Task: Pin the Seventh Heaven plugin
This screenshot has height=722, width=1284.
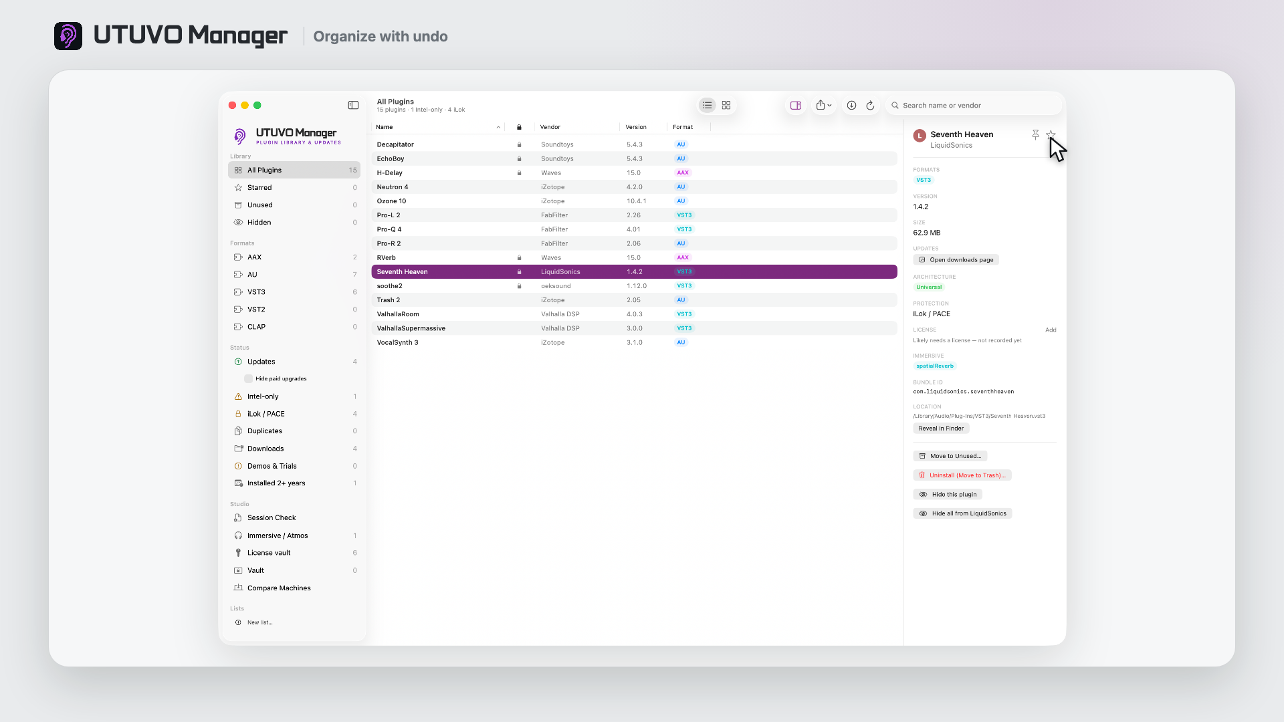Action: (x=1035, y=134)
